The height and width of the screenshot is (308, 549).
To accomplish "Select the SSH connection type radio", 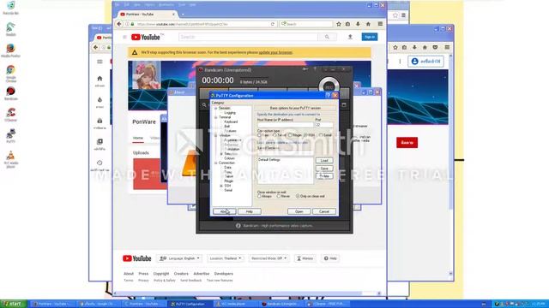I will click(x=305, y=135).
